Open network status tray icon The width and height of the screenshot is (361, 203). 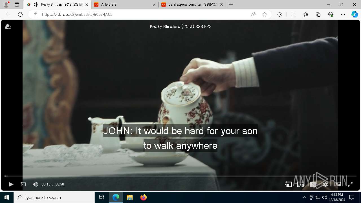tap(318, 197)
